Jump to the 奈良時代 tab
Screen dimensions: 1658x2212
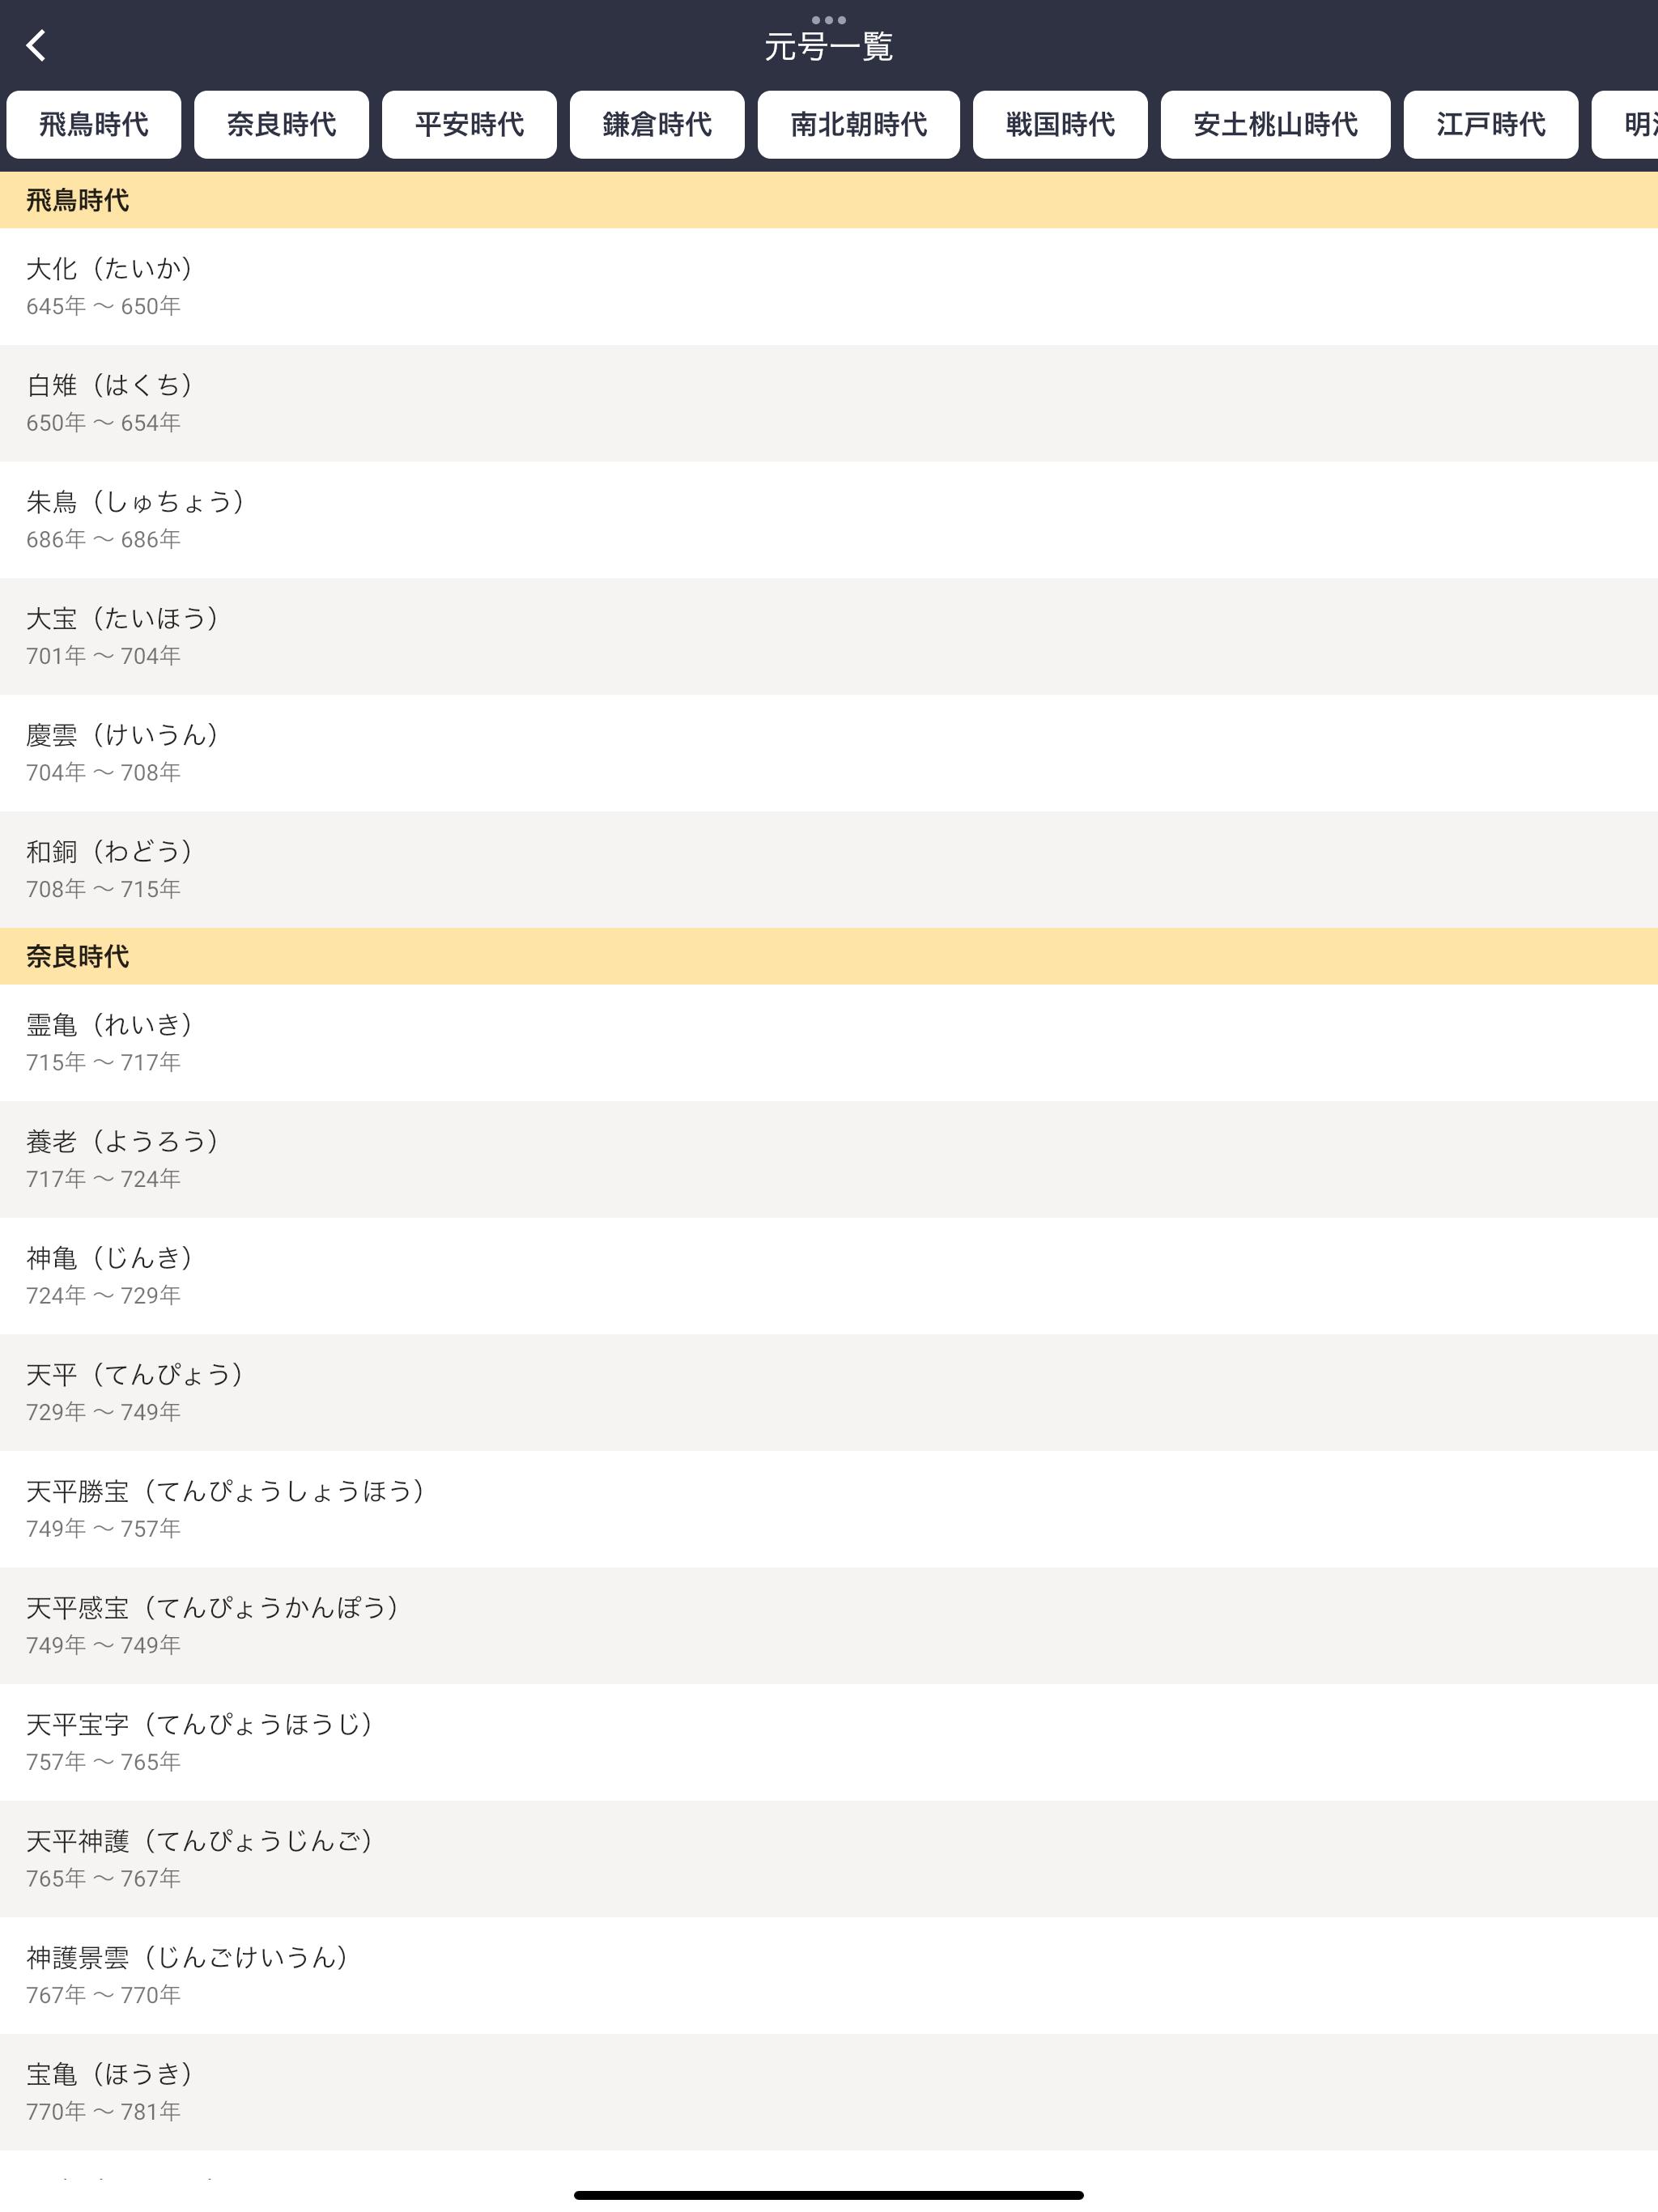pos(281,125)
